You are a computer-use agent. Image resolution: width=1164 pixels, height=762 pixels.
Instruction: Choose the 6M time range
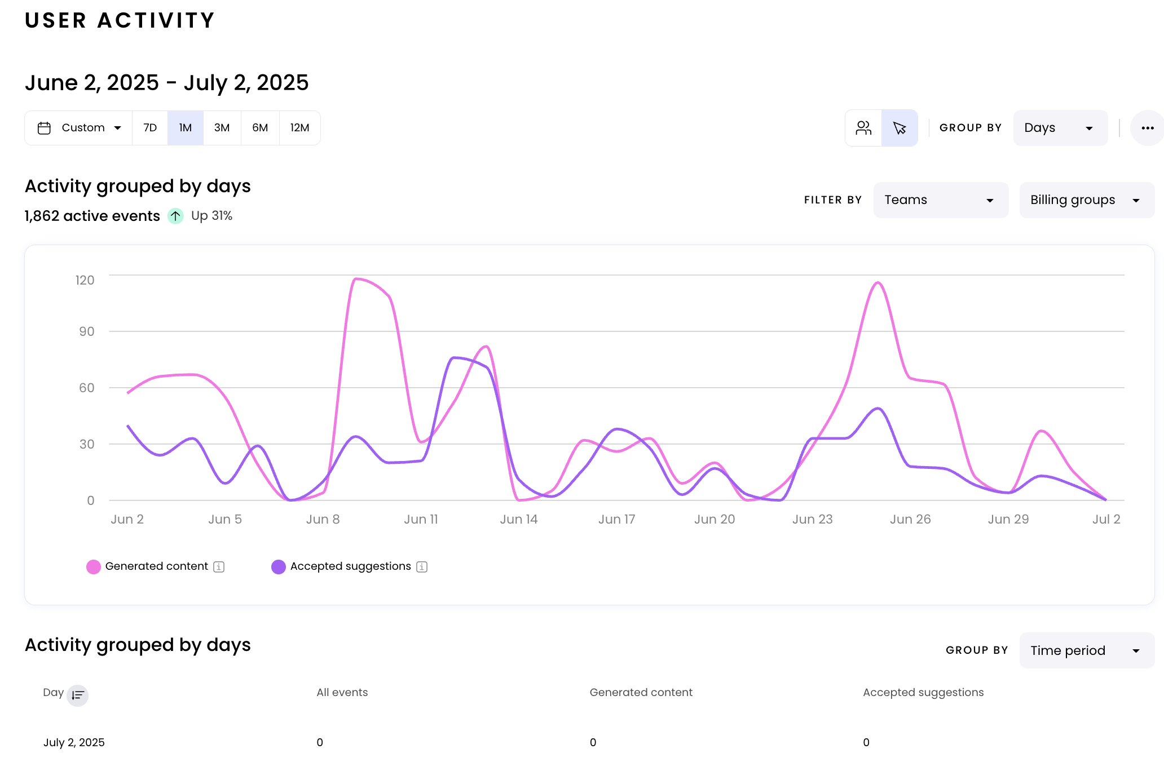[260, 128]
